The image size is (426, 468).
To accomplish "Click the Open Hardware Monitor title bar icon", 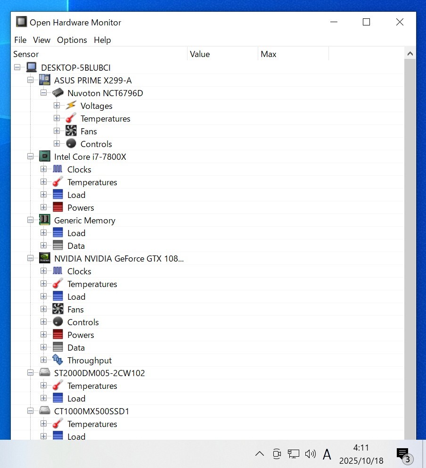I will 21,22.
